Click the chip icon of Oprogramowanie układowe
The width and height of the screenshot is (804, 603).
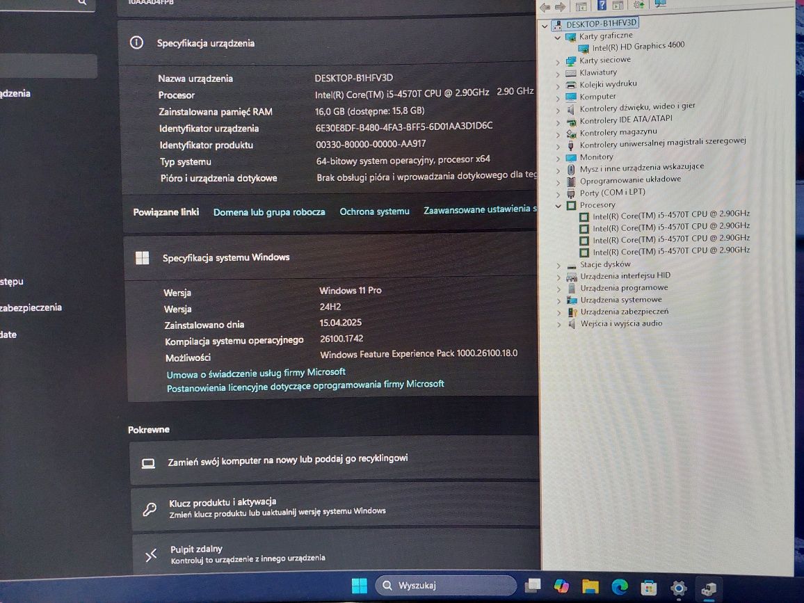click(571, 182)
